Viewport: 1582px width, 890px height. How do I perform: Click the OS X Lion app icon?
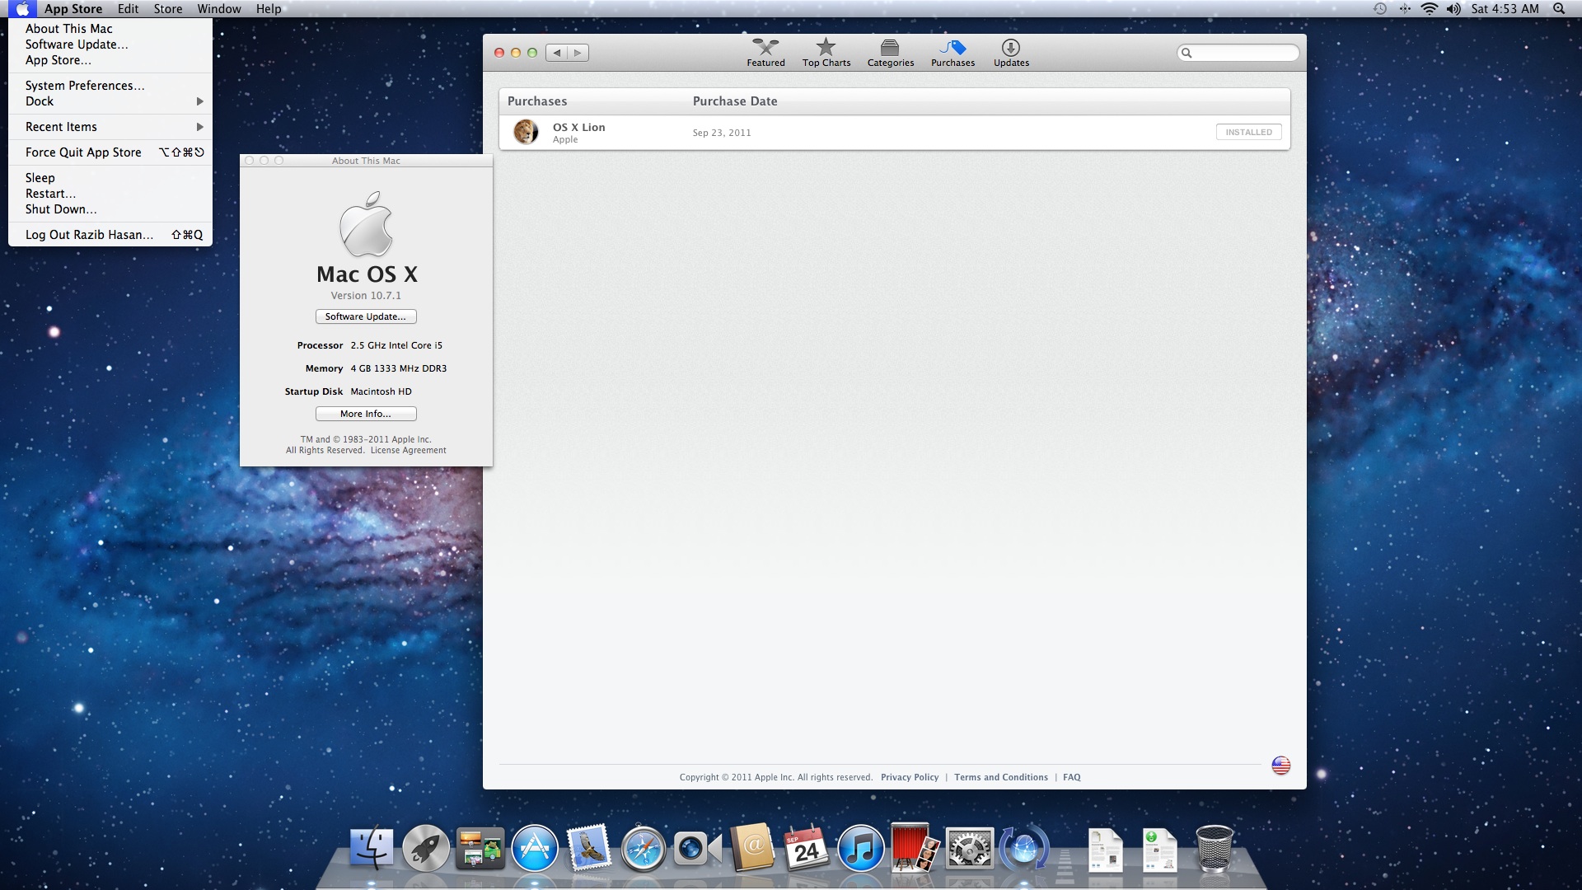[526, 132]
